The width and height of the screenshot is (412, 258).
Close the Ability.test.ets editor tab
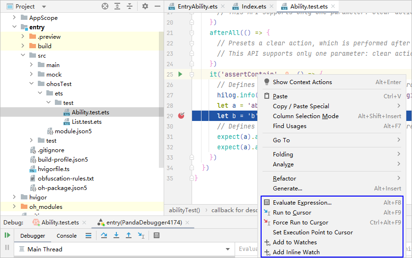[333, 7]
